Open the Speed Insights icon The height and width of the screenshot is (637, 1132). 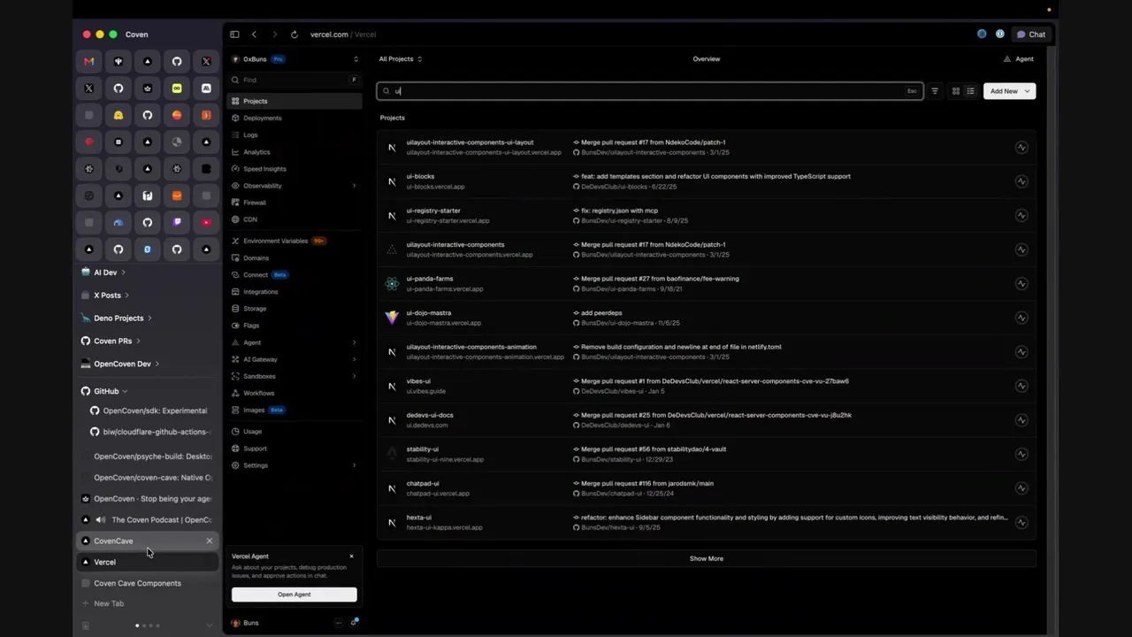(235, 168)
